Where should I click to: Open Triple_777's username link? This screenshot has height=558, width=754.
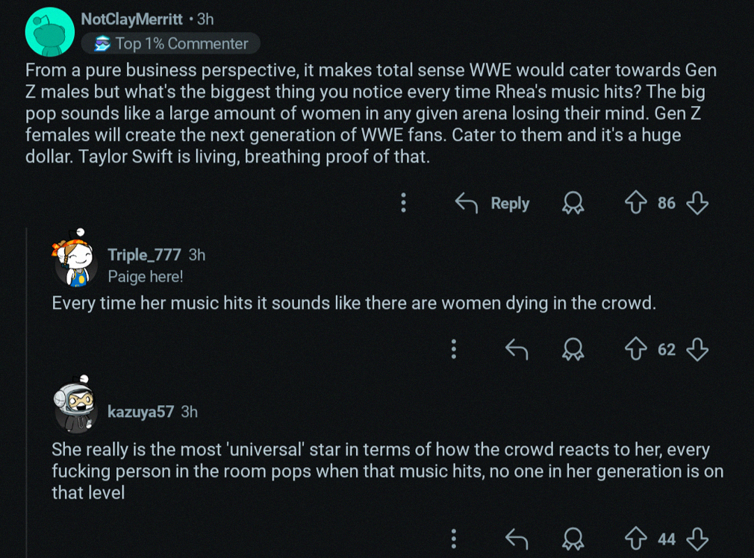point(144,254)
